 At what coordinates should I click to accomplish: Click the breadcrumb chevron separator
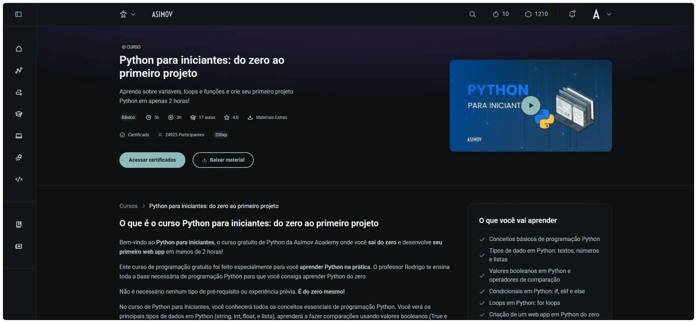coord(144,206)
